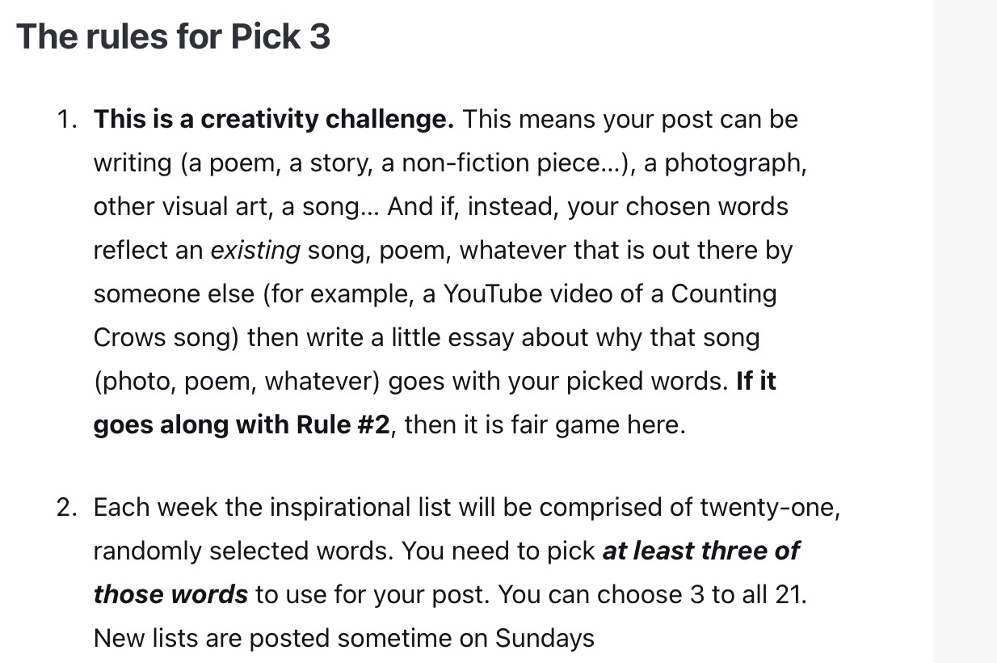Click the word "twenty-one" in rule two
The width and height of the screenshot is (997, 663).
(x=768, y=508)
